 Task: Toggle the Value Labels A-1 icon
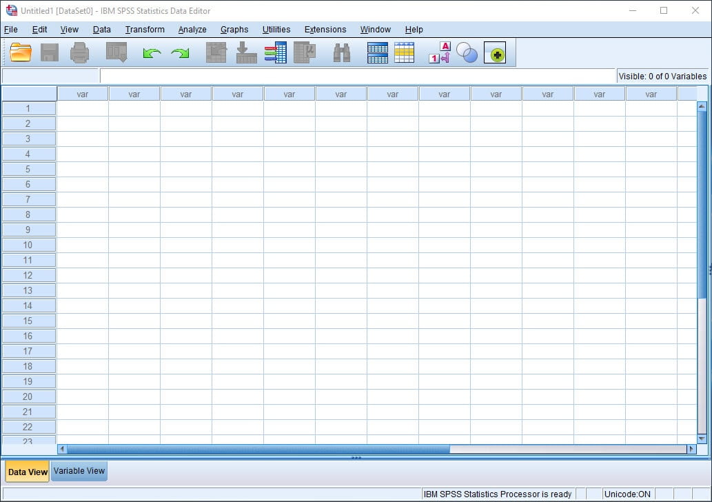tap(440, 52)
